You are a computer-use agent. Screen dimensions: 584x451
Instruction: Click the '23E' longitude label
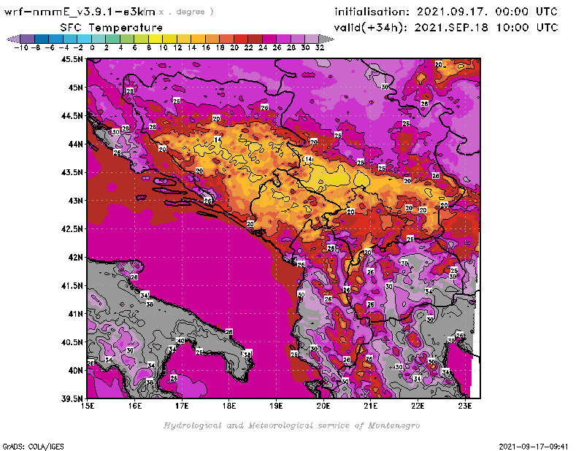click(465, 406)
